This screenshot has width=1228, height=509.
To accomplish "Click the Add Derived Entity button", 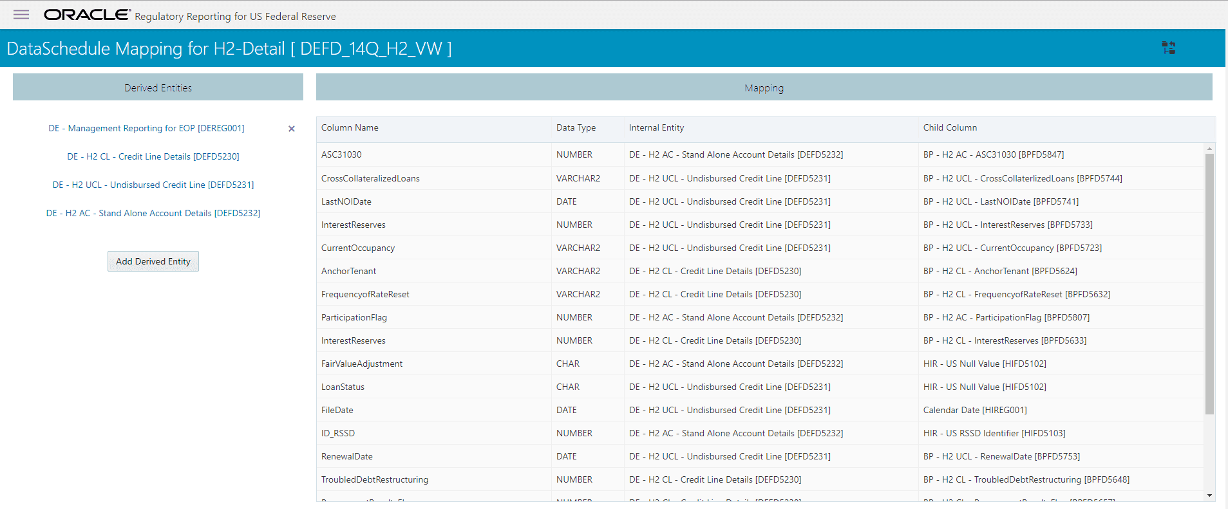I will coord(153,261).
